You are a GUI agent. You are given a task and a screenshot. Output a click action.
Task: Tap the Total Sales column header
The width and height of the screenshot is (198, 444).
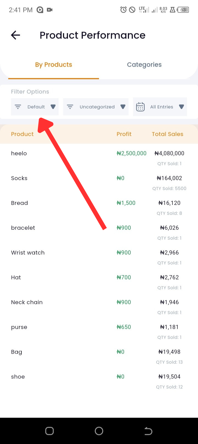tap(167, 134)
